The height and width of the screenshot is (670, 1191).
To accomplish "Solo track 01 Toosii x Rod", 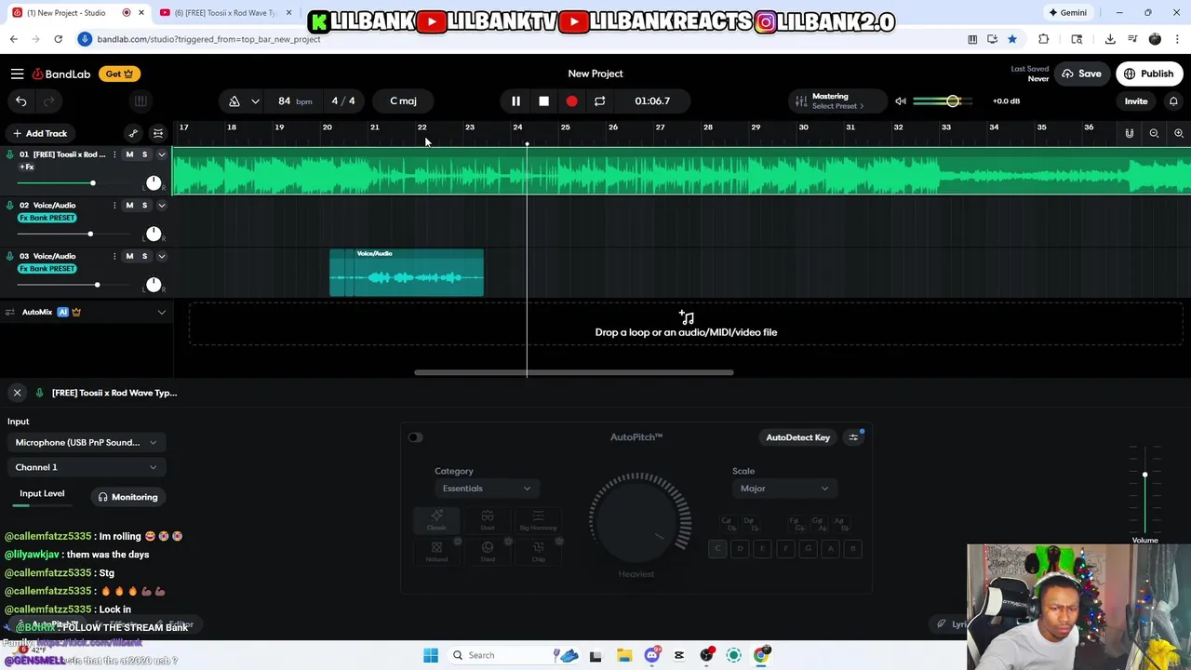I will pos(144,154).
